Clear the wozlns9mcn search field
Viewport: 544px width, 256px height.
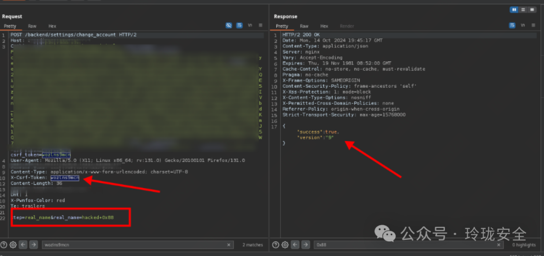click(x=229, y=245)
